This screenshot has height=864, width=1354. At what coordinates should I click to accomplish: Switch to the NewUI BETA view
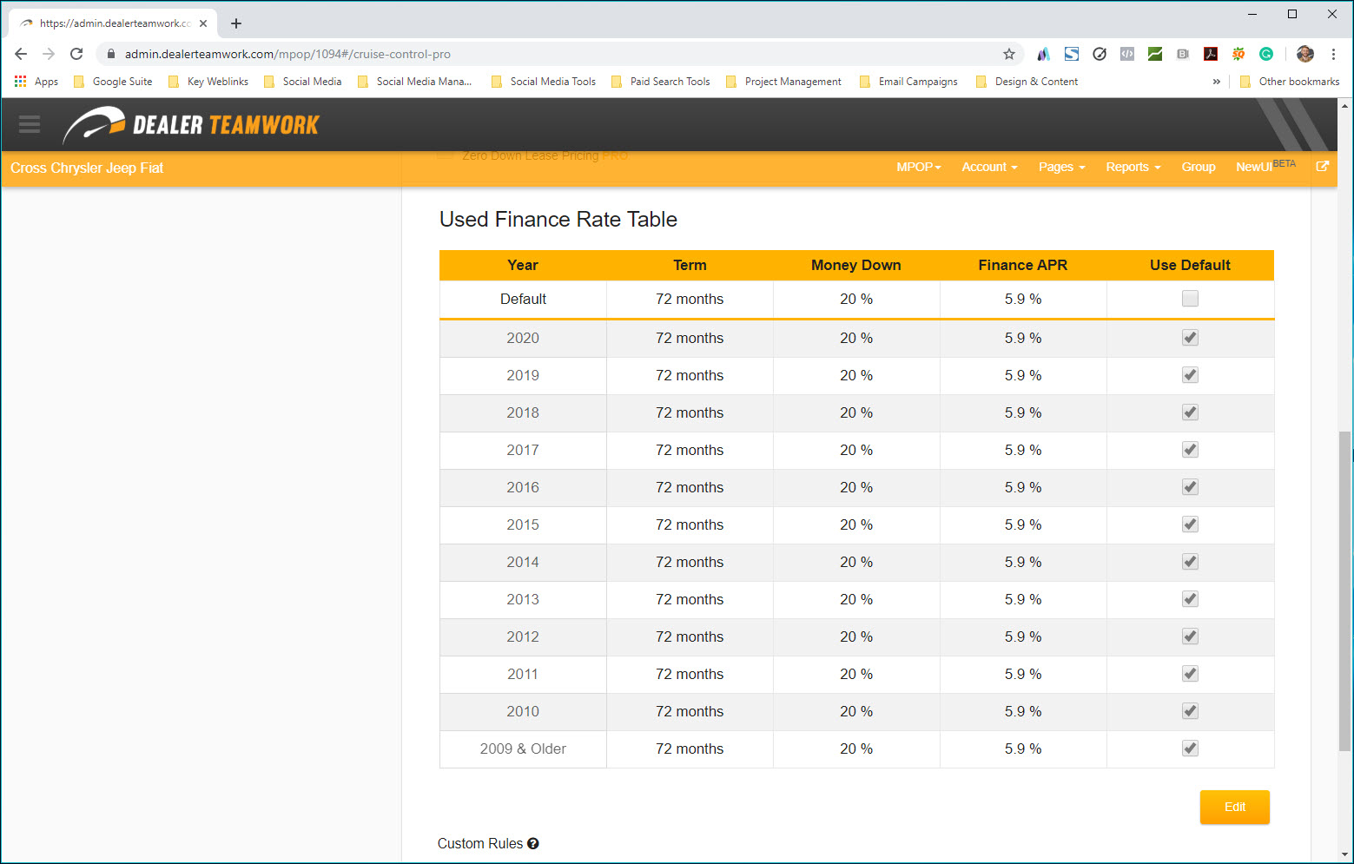pyautogui.click(x=1257, y=167)
